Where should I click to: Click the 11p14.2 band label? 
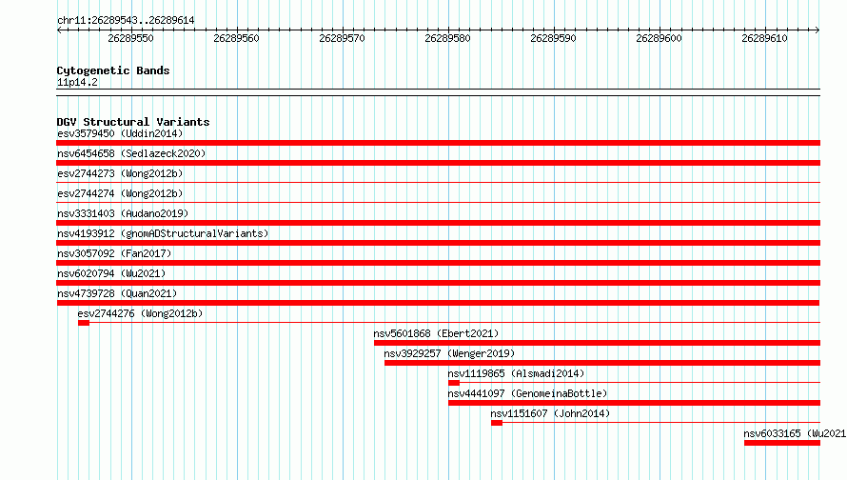pyautogui.click(x=77, y=82)
